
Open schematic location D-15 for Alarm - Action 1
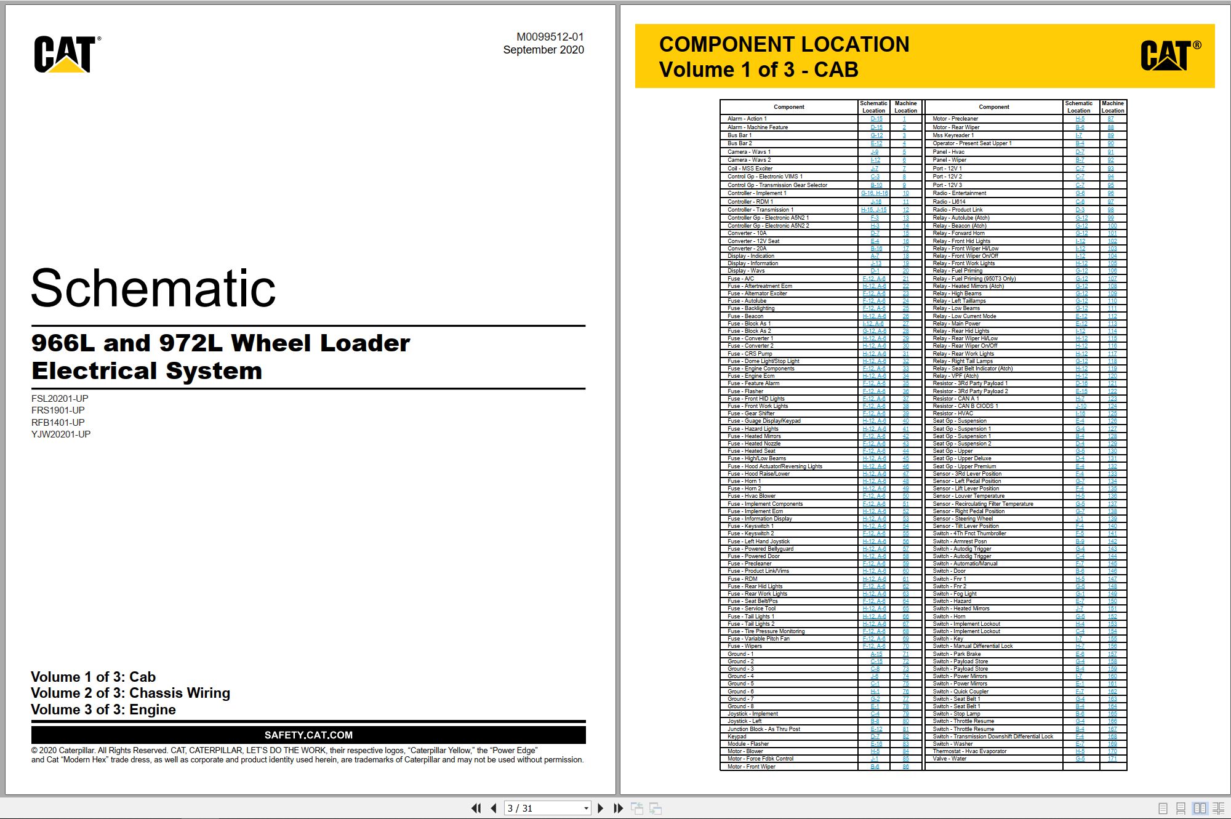pos(876,119)
